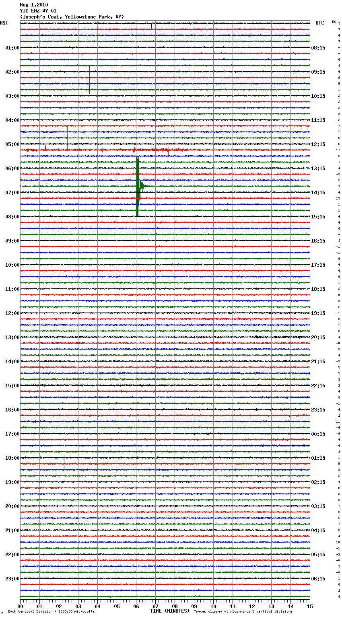Select the 17:00 MST time label
342x617 pixels.
coord(12,434)
